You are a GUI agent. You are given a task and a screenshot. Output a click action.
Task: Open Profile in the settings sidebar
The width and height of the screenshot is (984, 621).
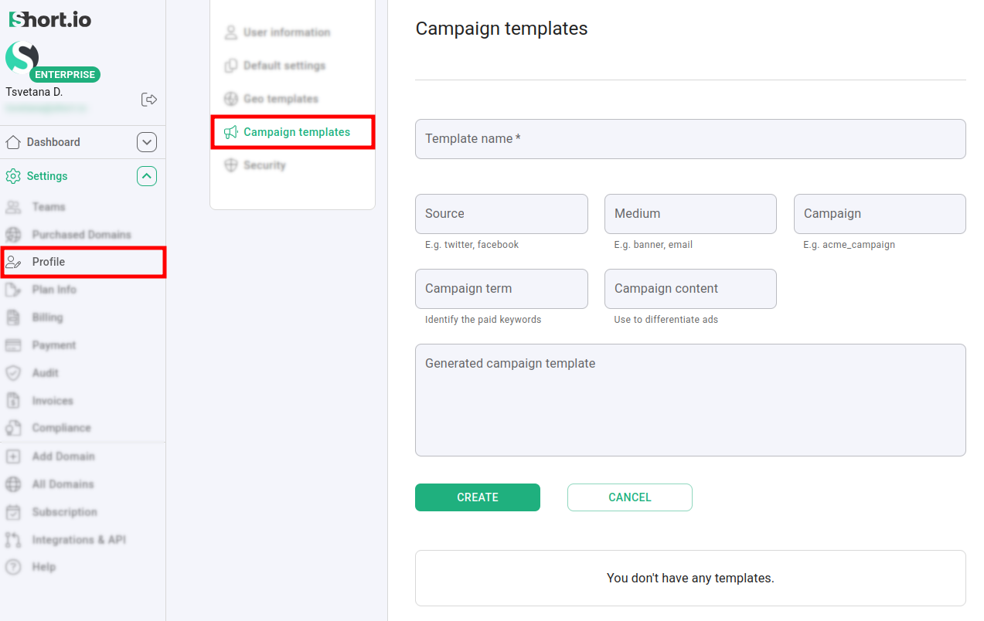coord(48,262)
